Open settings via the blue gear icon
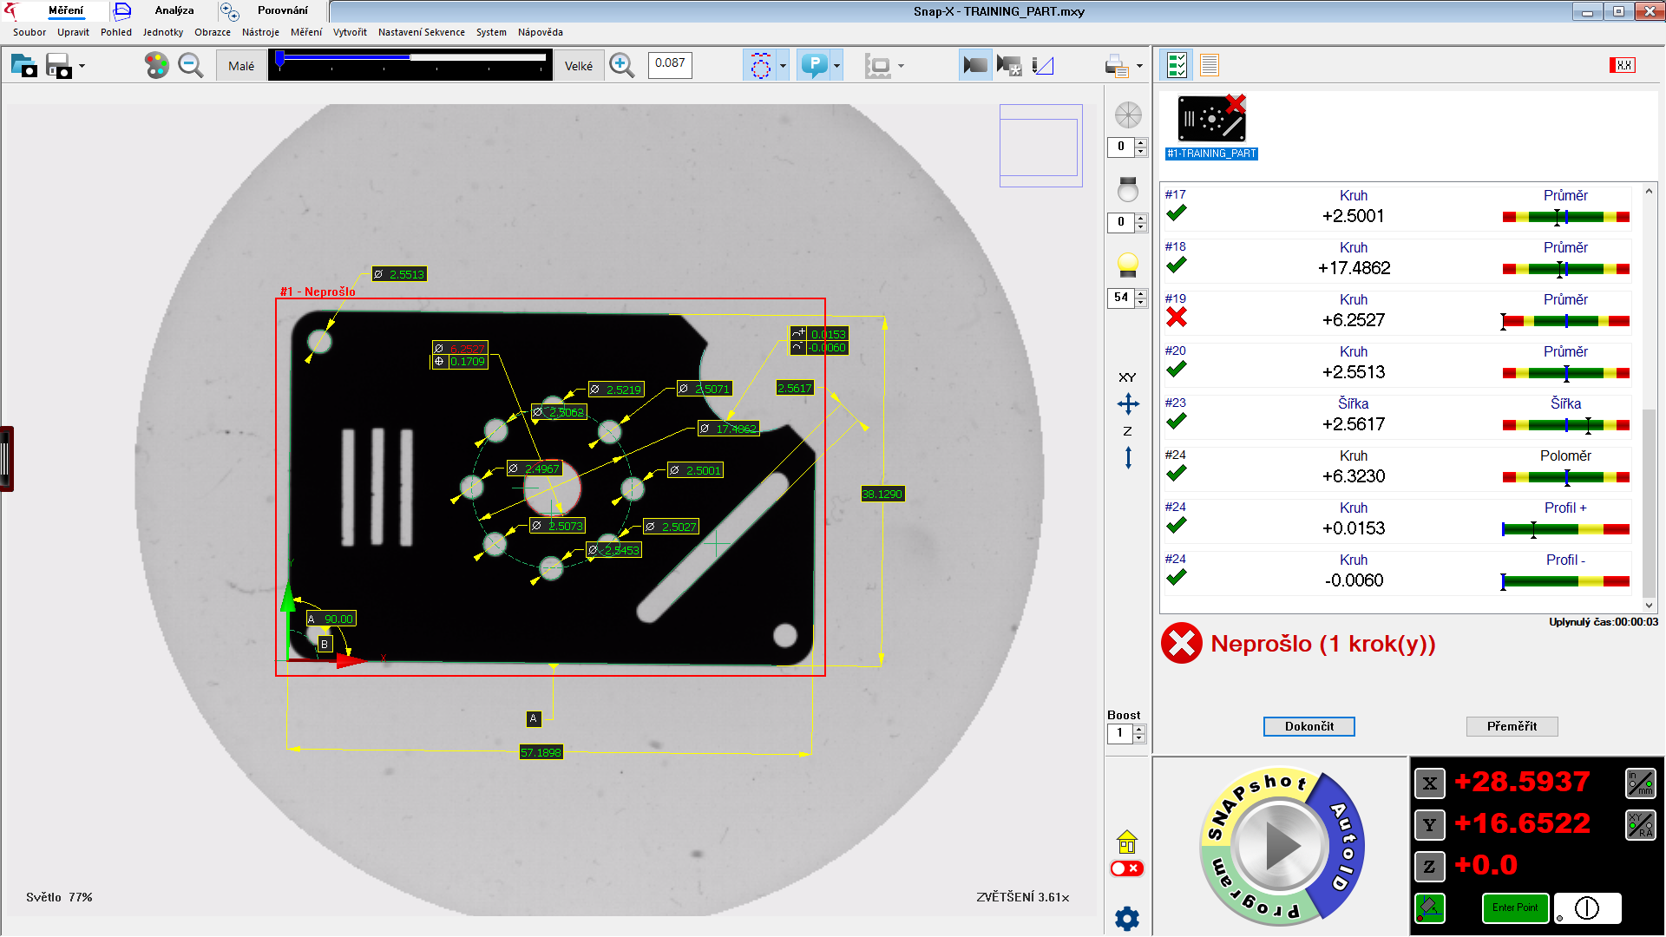 tap(1127, 918)
